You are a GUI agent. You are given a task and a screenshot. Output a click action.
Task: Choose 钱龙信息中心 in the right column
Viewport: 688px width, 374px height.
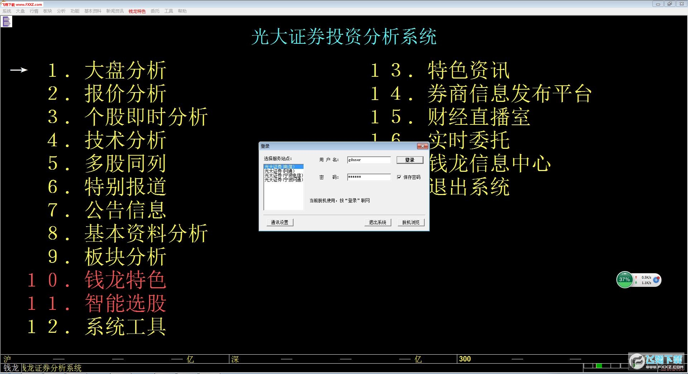point(490,164)
